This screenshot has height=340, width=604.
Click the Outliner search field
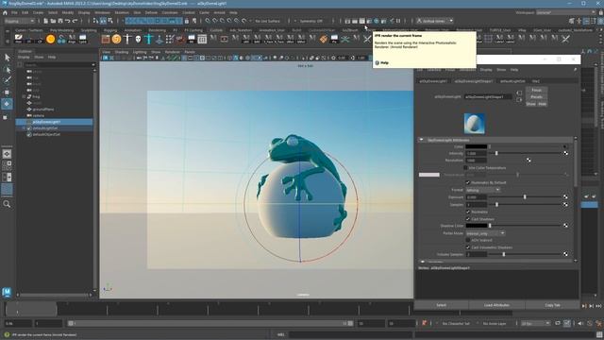58,65
